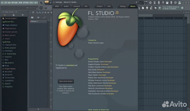Click the plug icon for plugin picker
Screen dimensions: 190x111
[x=147, y=8]
